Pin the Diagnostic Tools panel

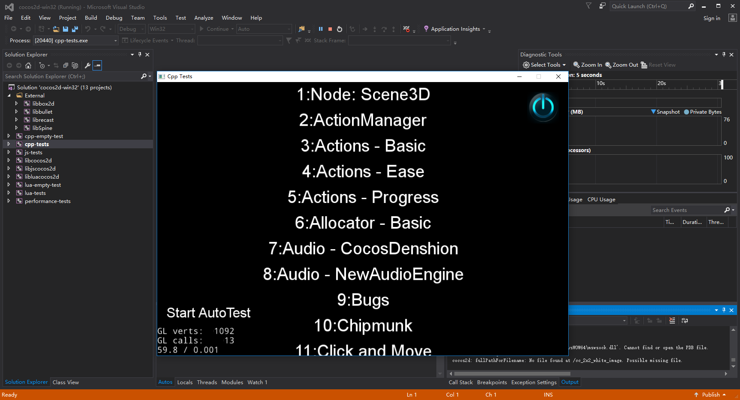pyautogui.click(x=724, y=54)
